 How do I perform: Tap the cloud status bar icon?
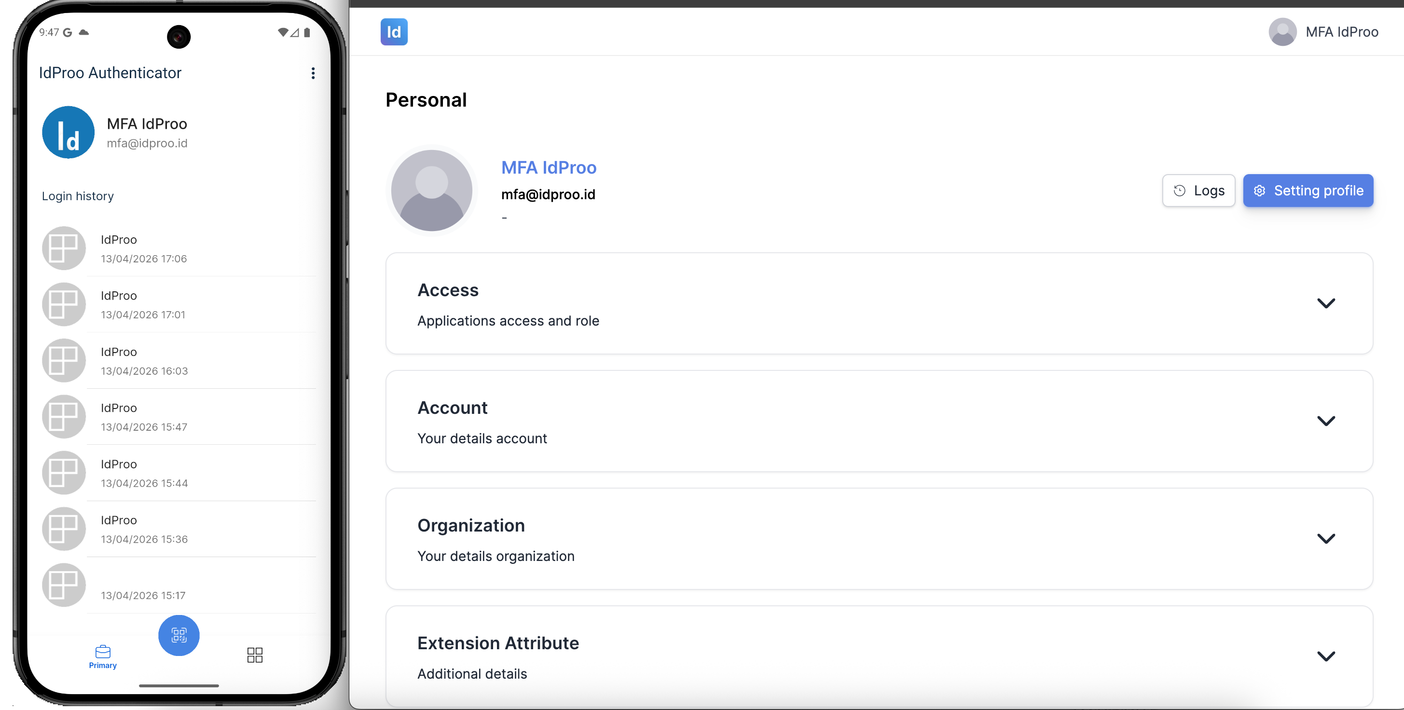tap(83, 32)
